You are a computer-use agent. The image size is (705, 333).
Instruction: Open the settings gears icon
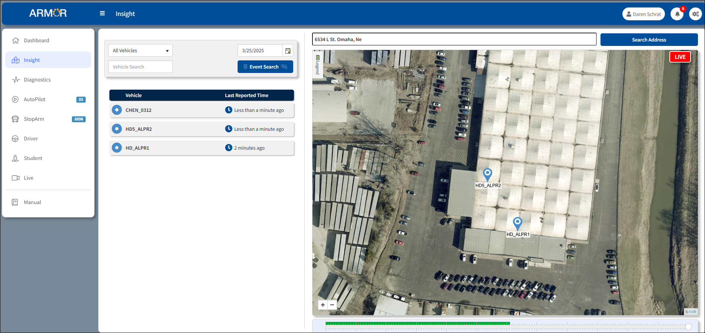pos(695,14)
